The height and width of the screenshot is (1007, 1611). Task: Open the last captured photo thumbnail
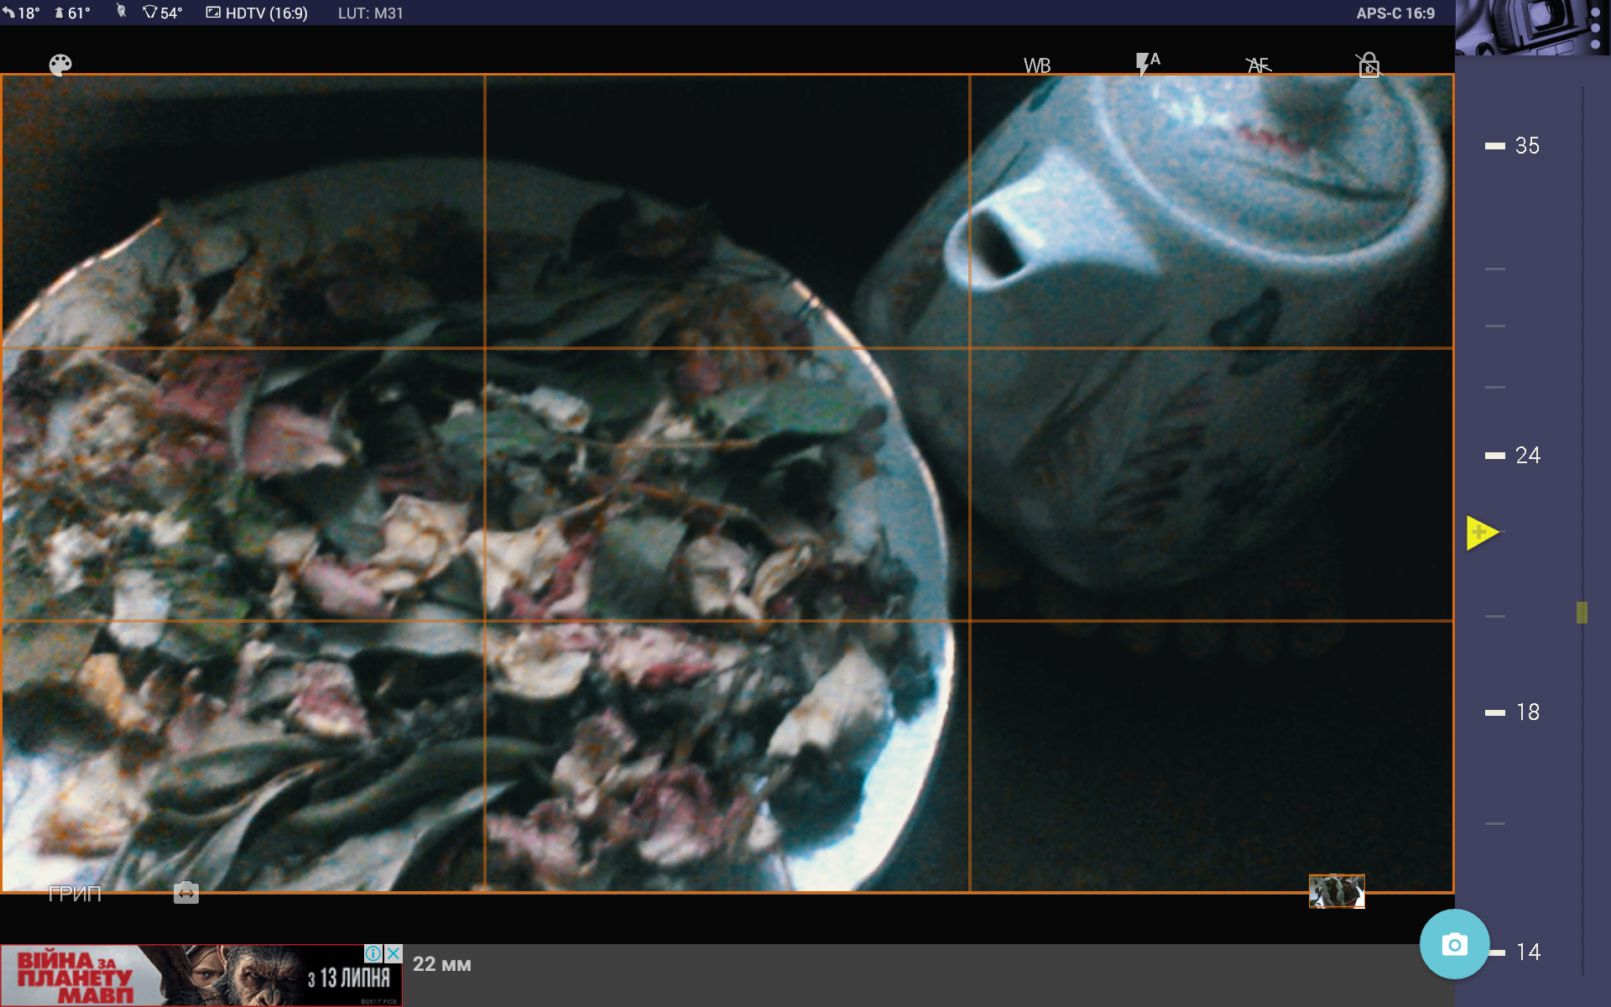(x=1337, y=891)
